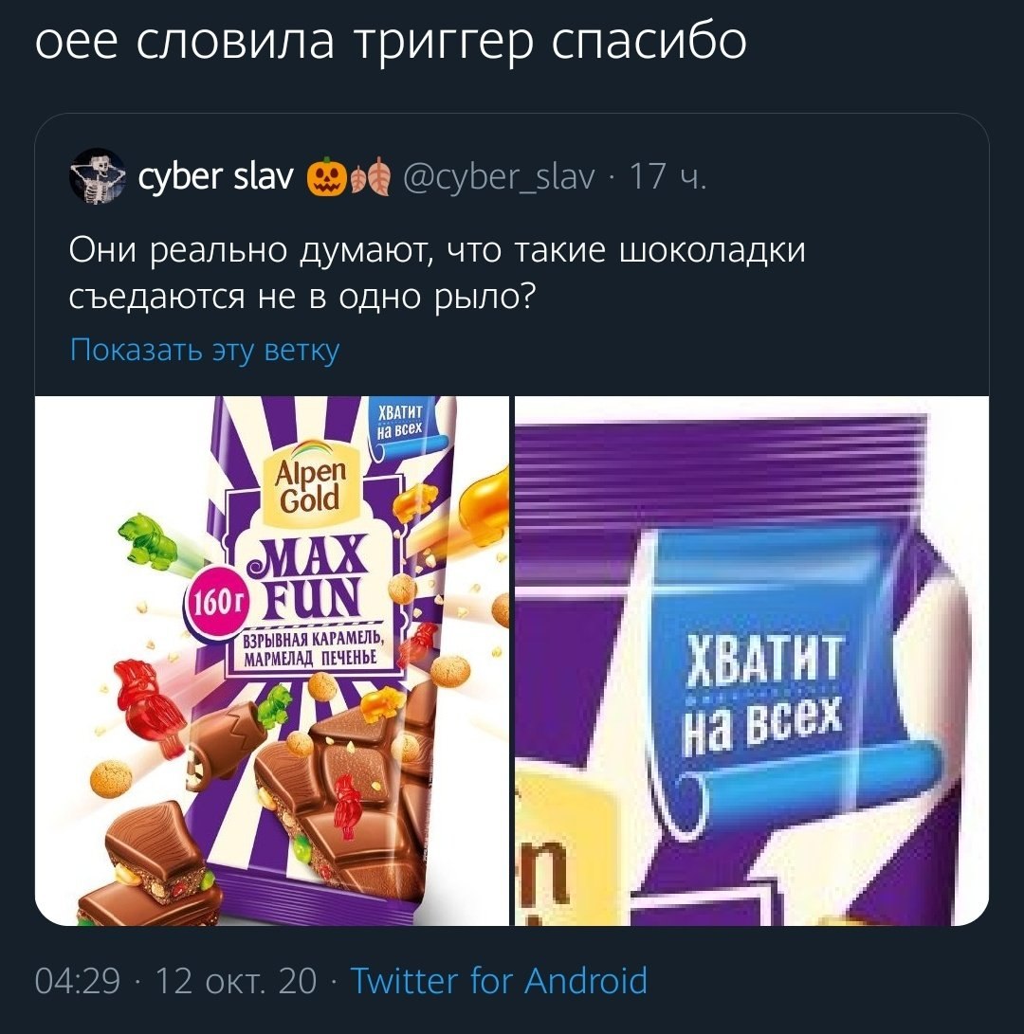Open right zoomed 'Хватит на всех' image
Viewport: 1024px width, 1034px height.
point(752,661)
